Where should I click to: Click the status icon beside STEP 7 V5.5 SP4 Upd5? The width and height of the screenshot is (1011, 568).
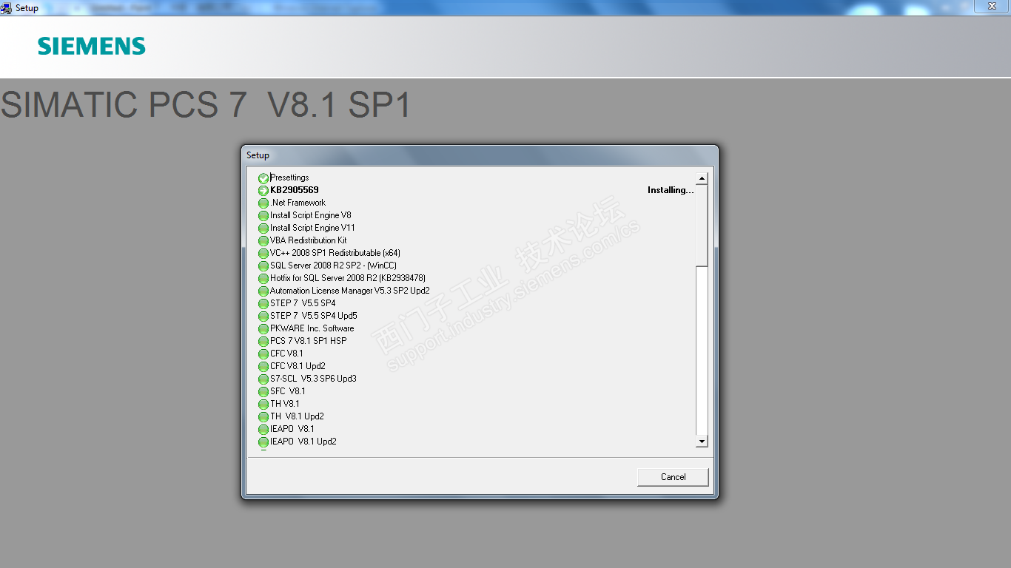[263, 317]
